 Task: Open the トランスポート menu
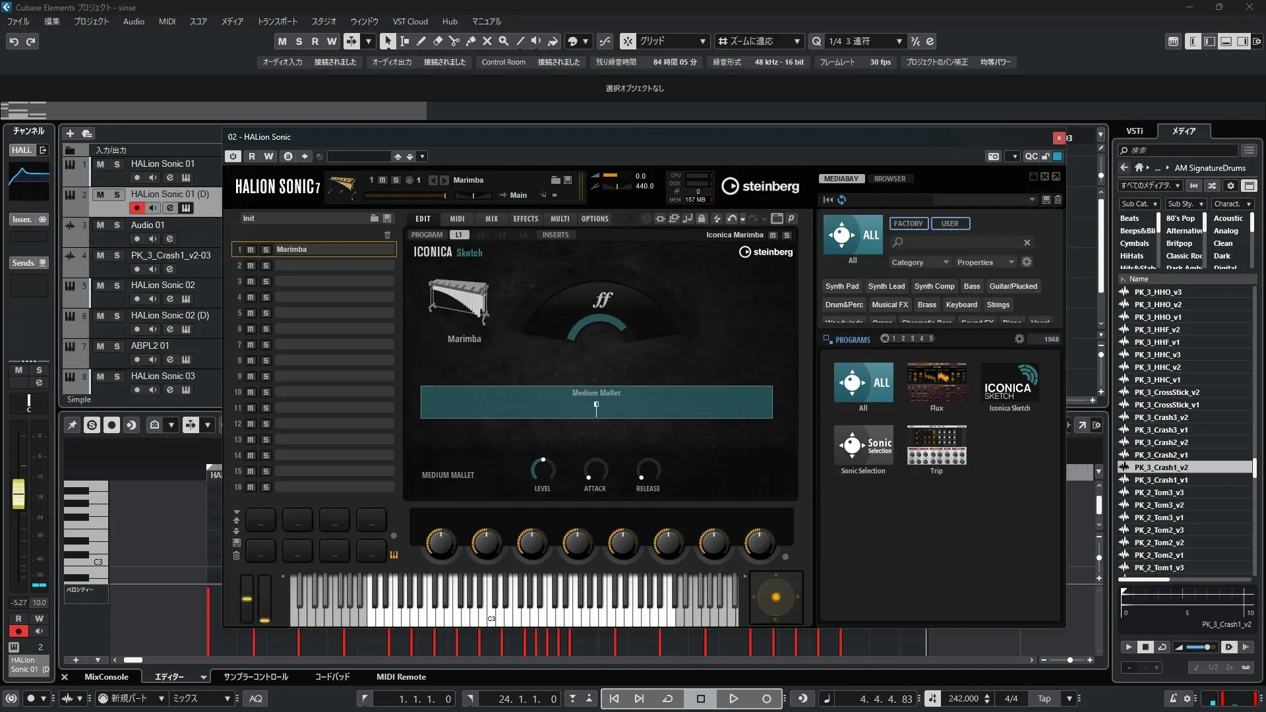click(277, 22)
